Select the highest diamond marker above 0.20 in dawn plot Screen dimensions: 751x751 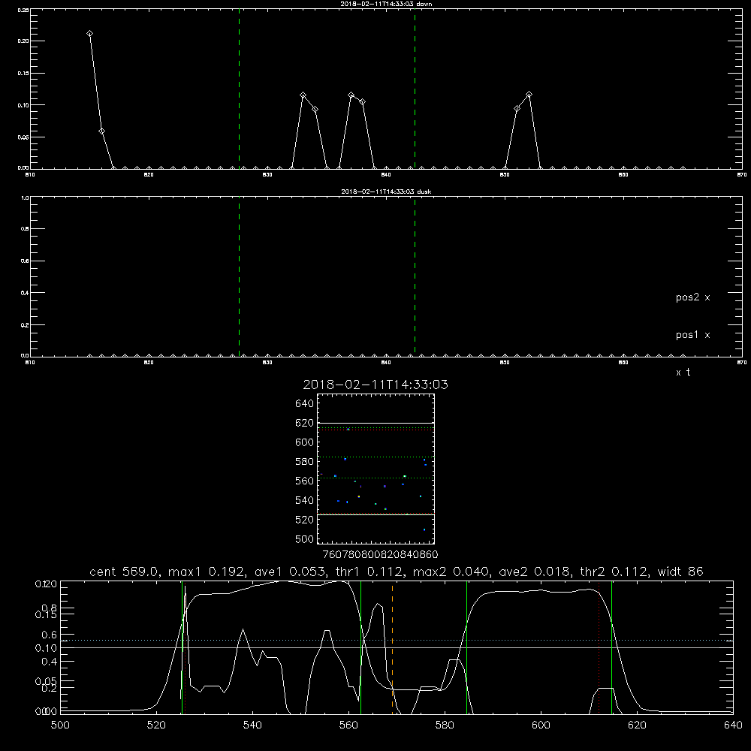pos(89,34)
